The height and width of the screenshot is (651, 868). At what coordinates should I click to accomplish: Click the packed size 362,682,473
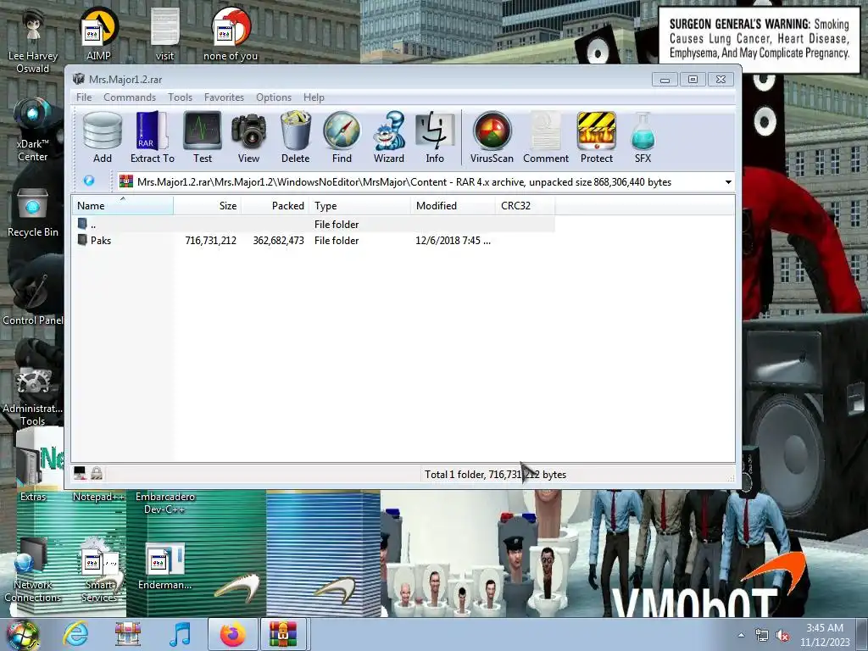pyautogui.click(x=278, y=240)
